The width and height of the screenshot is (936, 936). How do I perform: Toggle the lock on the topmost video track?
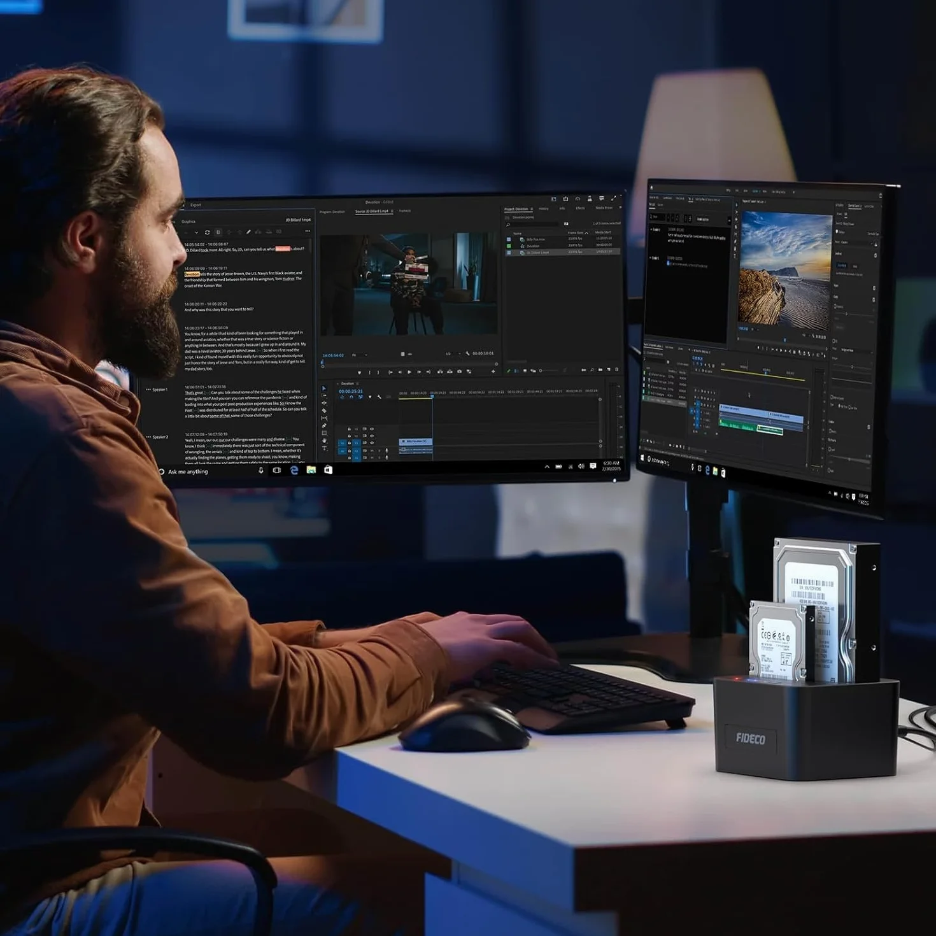click(349, 429)
